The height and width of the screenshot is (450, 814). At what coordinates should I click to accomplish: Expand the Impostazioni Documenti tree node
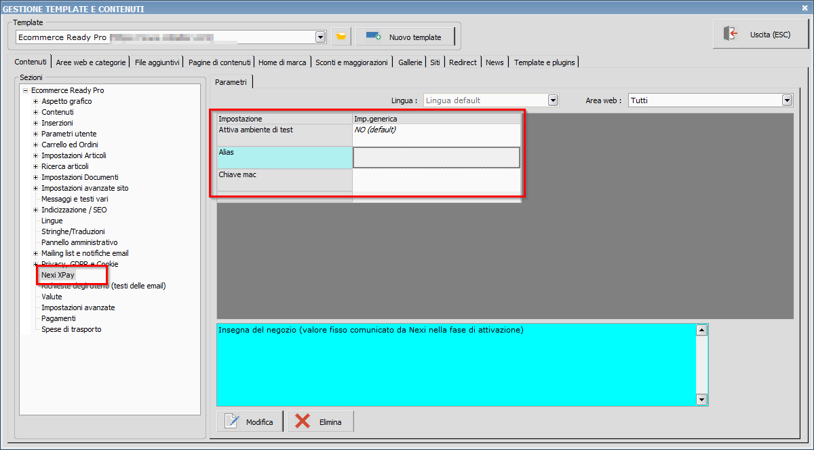(35, 177)
